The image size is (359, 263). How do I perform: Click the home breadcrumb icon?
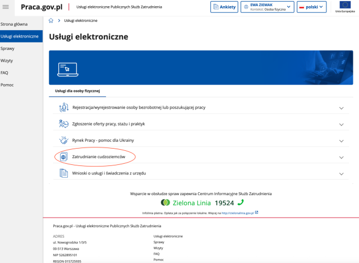tap(51, 20)
